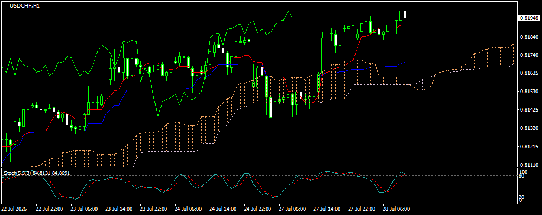Click the 27 Jul 06:00 time label
This screenshot has width=542, height=215.
[293, 209]
